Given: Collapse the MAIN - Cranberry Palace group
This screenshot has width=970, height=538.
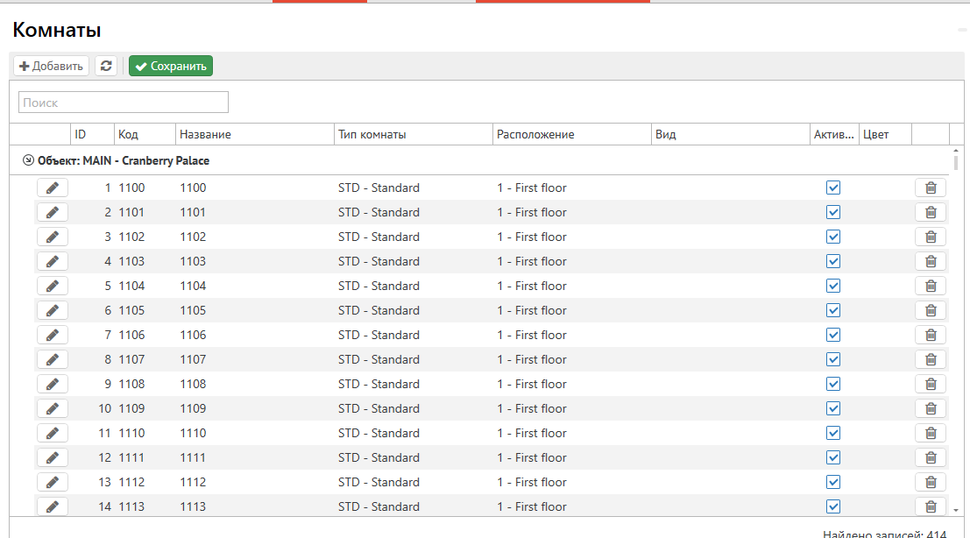Looking at the screenshot, I should click(x=28, y=161).
